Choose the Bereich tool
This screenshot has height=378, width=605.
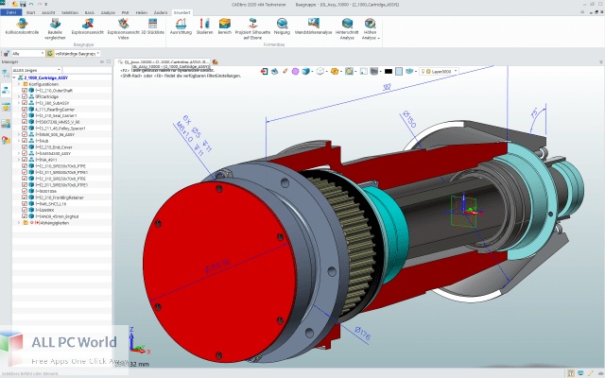coord(225,27)
